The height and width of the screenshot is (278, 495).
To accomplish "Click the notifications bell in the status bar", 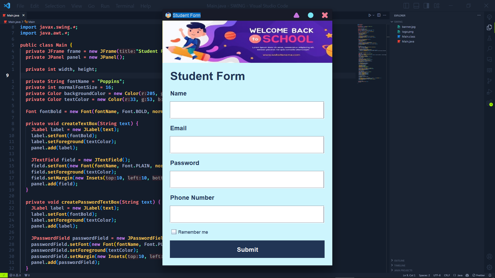I will [490, 275].
